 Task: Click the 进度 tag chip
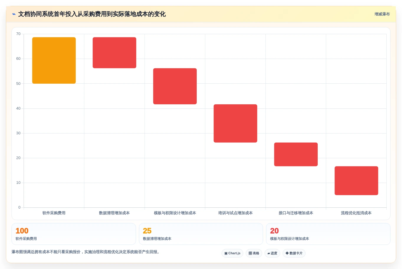click(272, 253)
